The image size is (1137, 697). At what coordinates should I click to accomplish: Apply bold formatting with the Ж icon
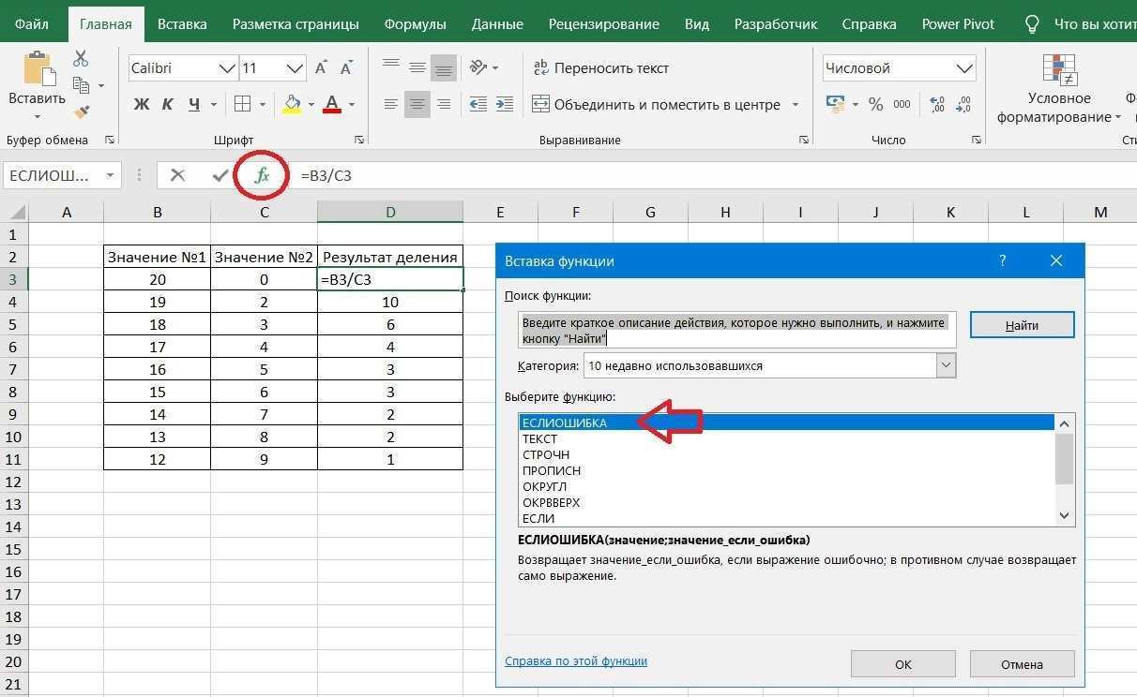[x=141, y=104]
